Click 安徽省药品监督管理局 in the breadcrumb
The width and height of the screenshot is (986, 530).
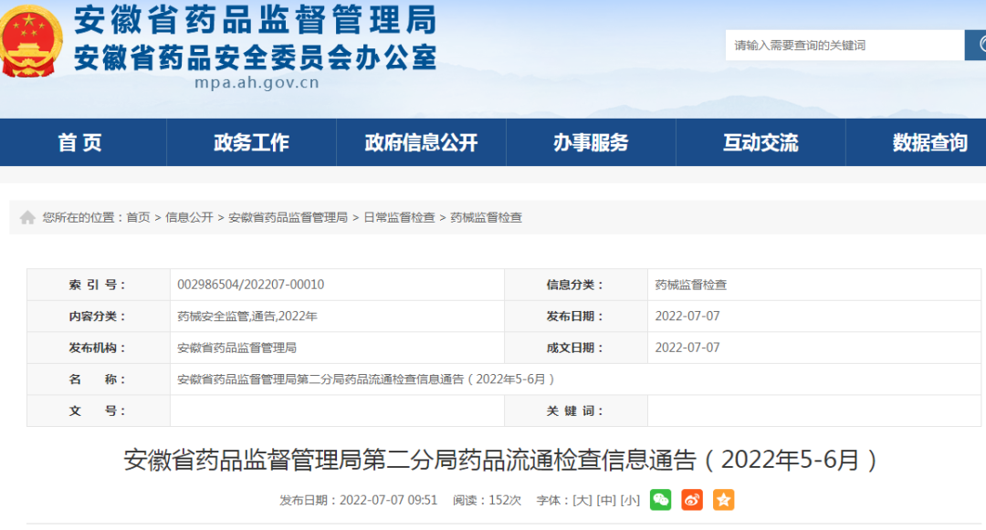pos(288,218)
